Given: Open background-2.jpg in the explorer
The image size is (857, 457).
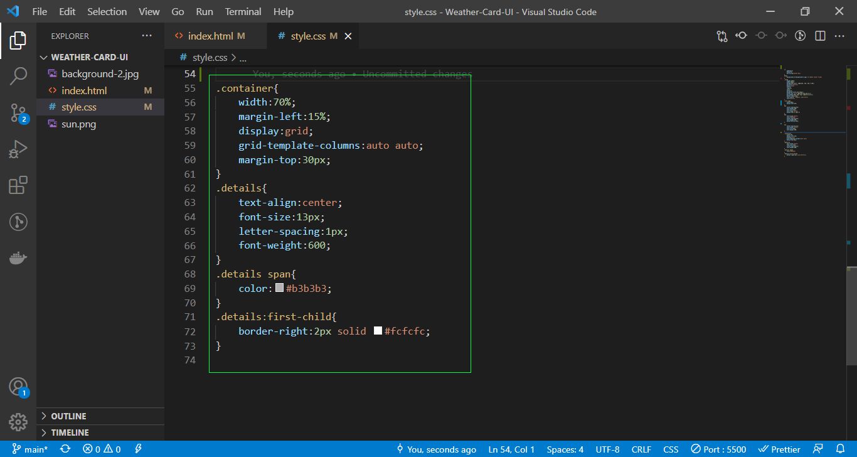Looking at the screenshot, I should [100, 74].
